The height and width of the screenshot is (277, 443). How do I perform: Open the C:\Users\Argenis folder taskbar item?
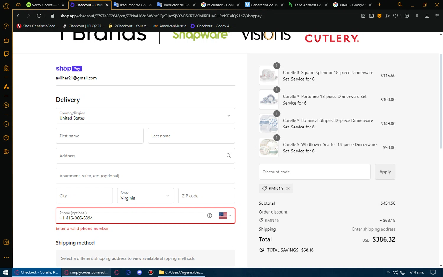tap(181, 272)
